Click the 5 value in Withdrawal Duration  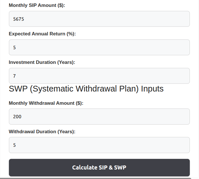click(14, 145)
